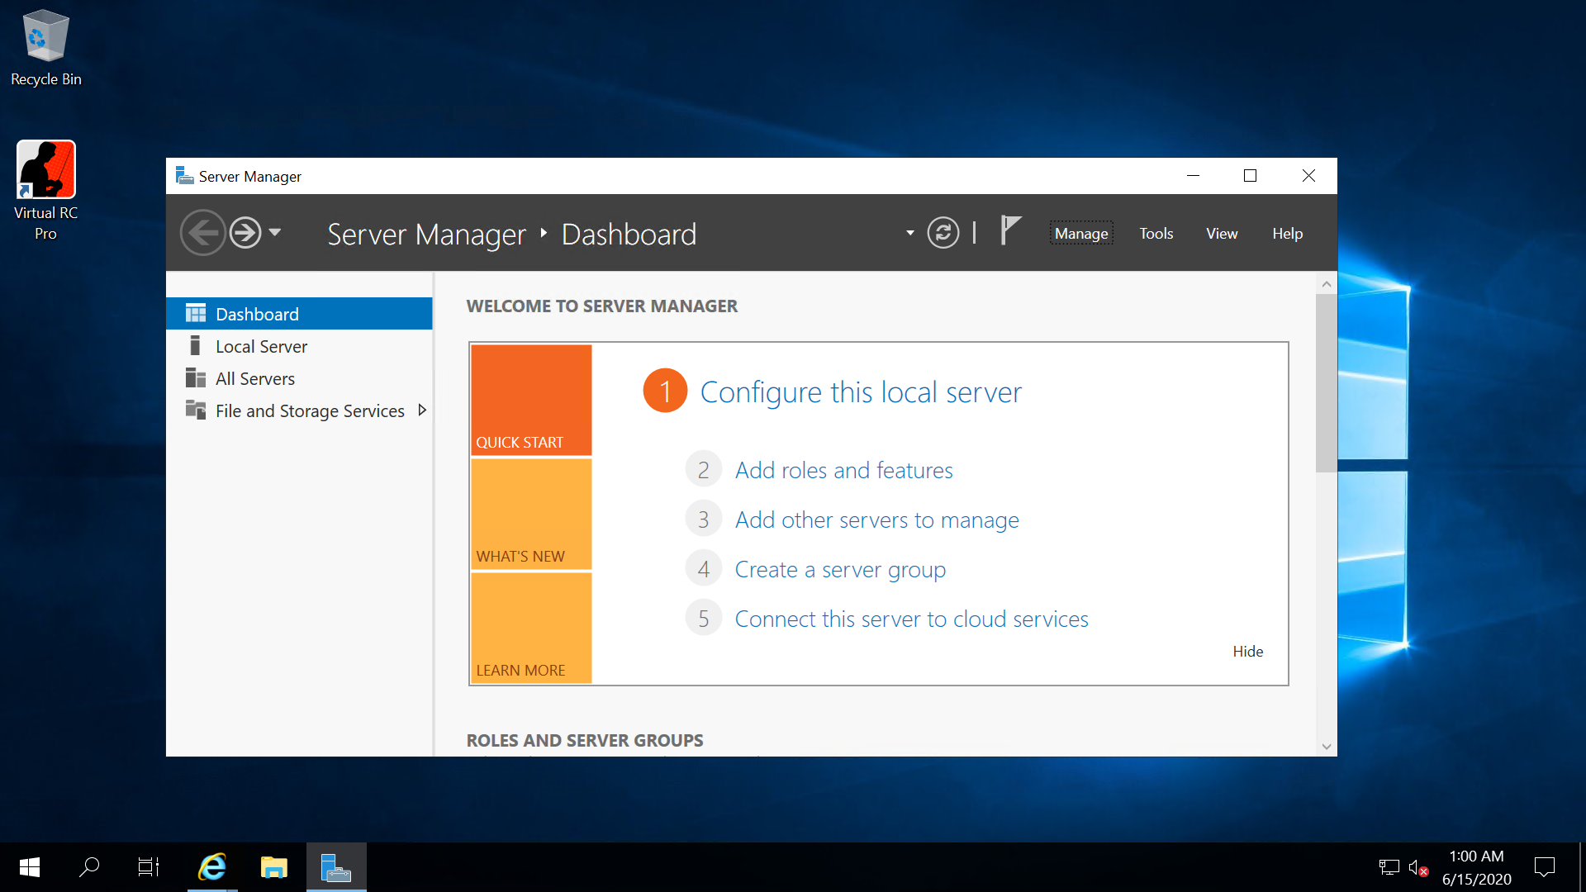Open taskbar Search
Screen dimensions: 1586x892
(89, 867)
